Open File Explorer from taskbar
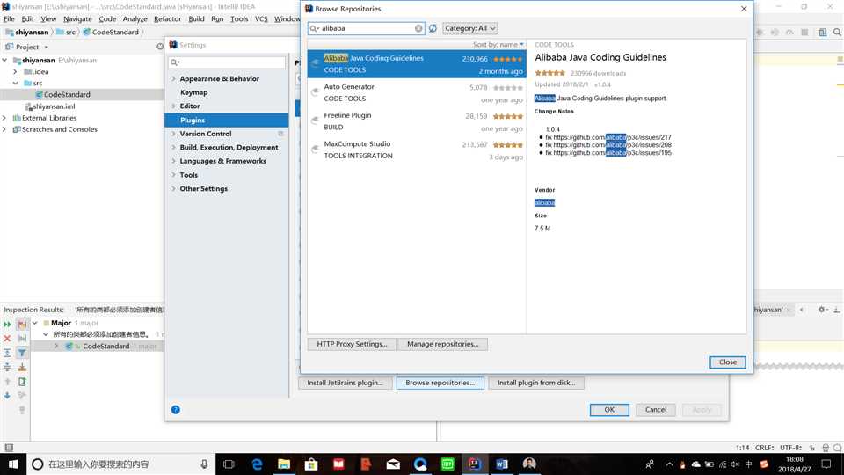This screenshot has height=475, width=844. click(x=284, y=464)
